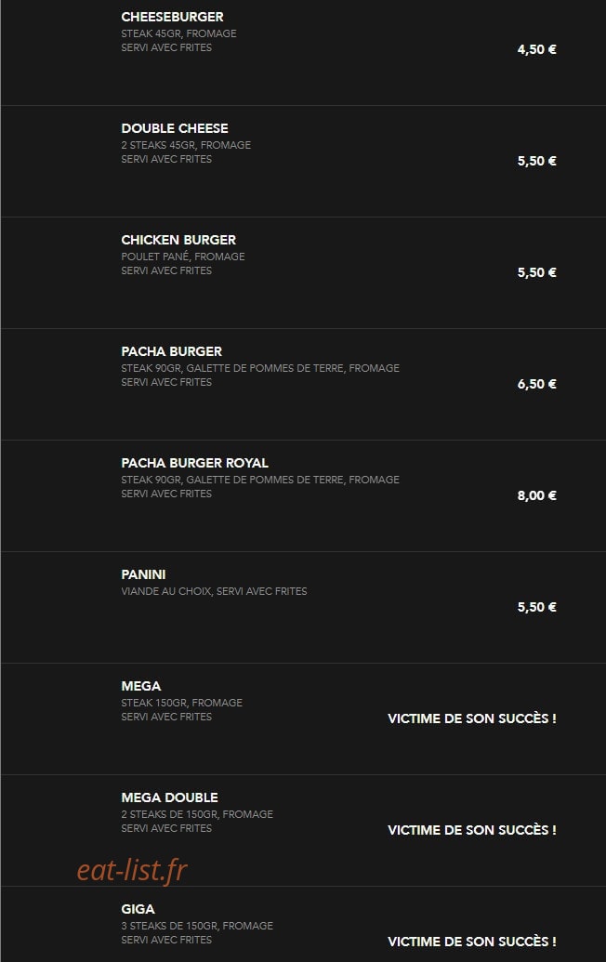Click the Giga's 'Victime de son succès' label
This screenshot has height=962, width=606.
472,942
